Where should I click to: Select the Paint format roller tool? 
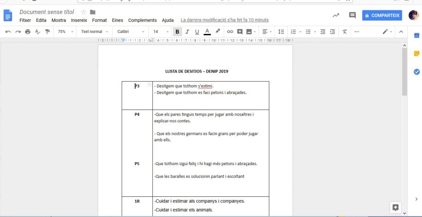coord(47,32)
